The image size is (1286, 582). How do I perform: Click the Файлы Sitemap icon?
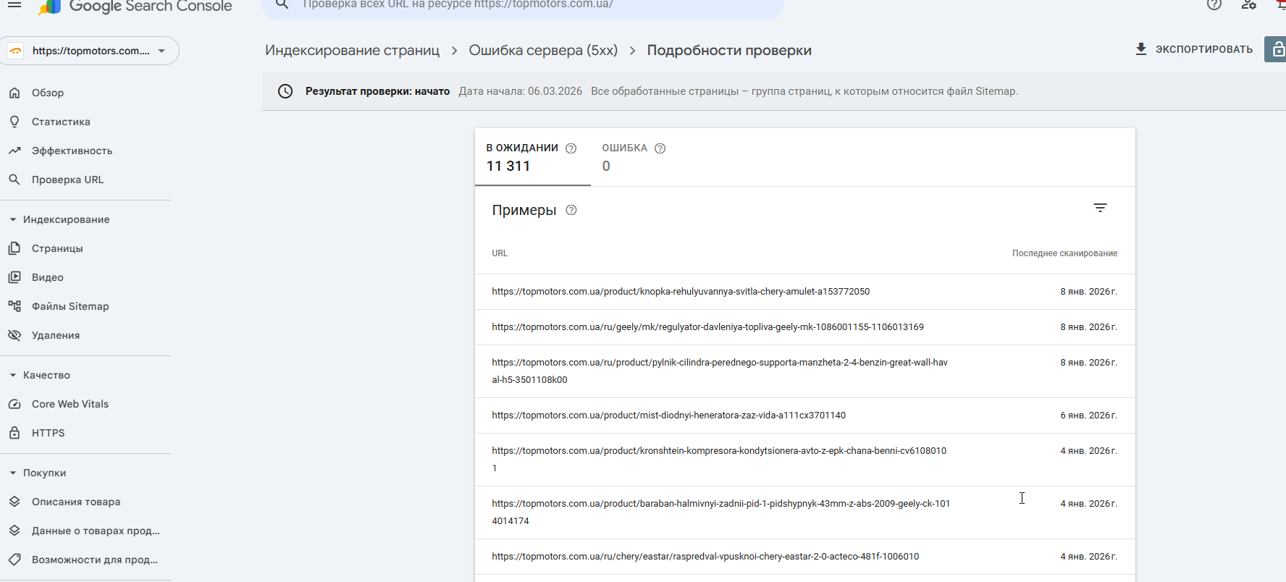click(14, 306)
